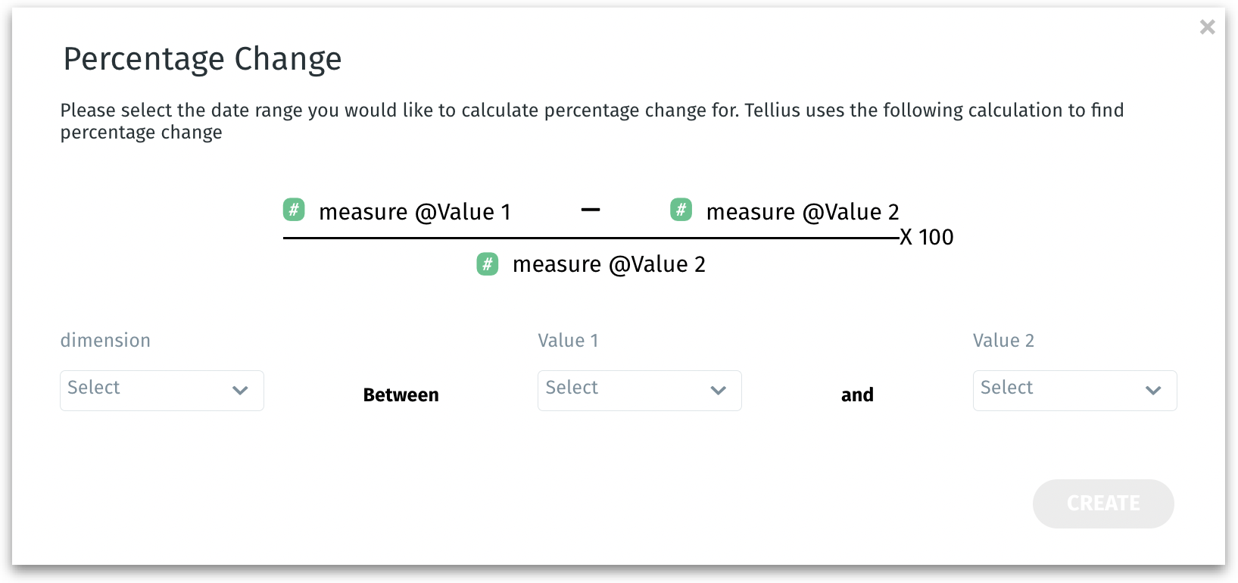Click the measure @Value 1 numerator text

(x=414, y=212)
